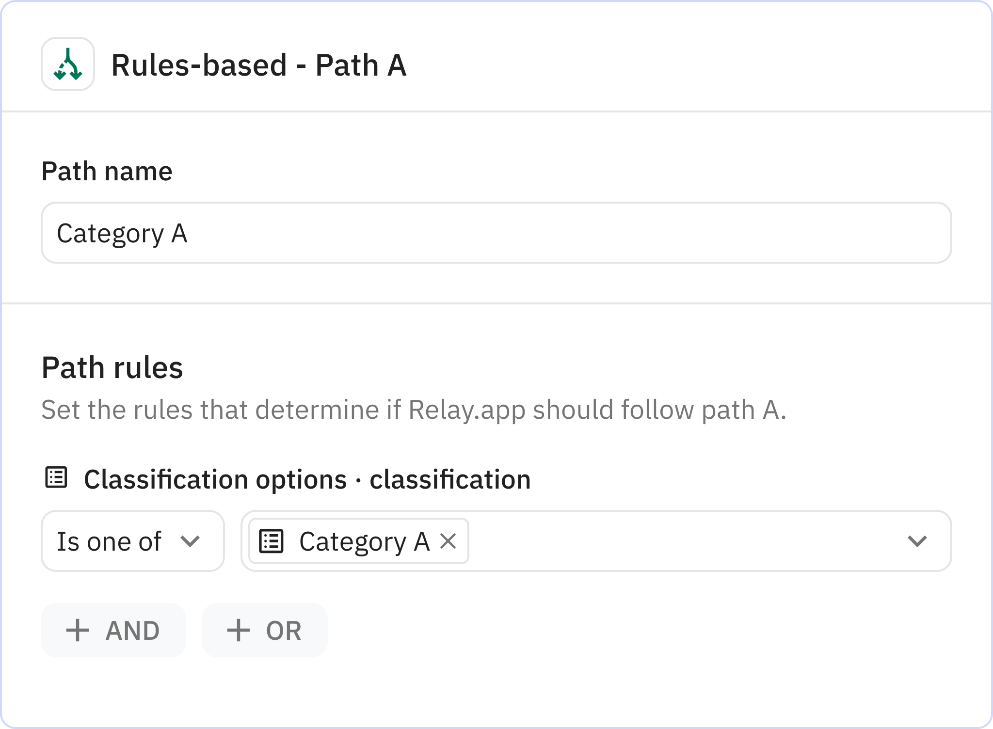Click the "Category A" text in name field
993x729 pixels.
[x=122, y=234]
